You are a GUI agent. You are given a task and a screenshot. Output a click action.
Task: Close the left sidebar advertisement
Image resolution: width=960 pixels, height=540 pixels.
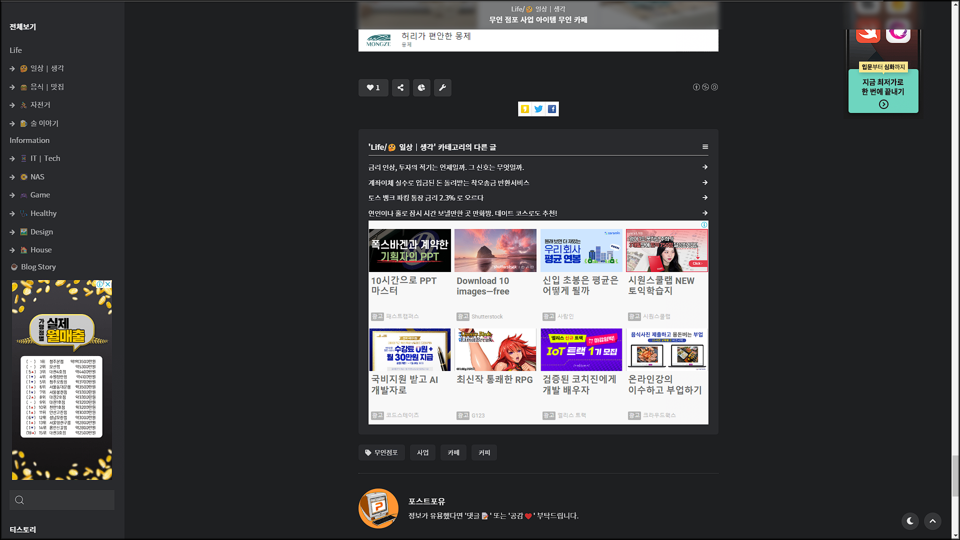(x=107, y=284)
